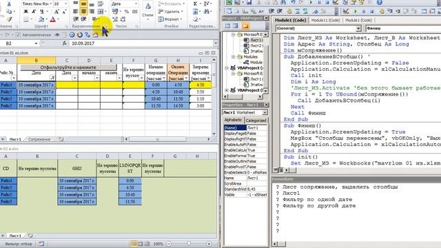The width and height of the screenshot is (441, 248).
Task: Click zoom out minus icon in status bar
Action: [168, 244]
